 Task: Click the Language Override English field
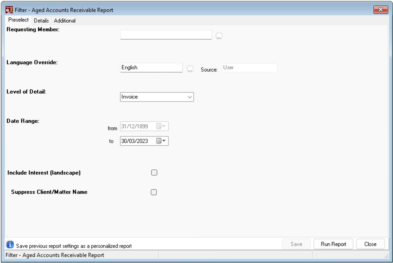(x=151, y=68)
